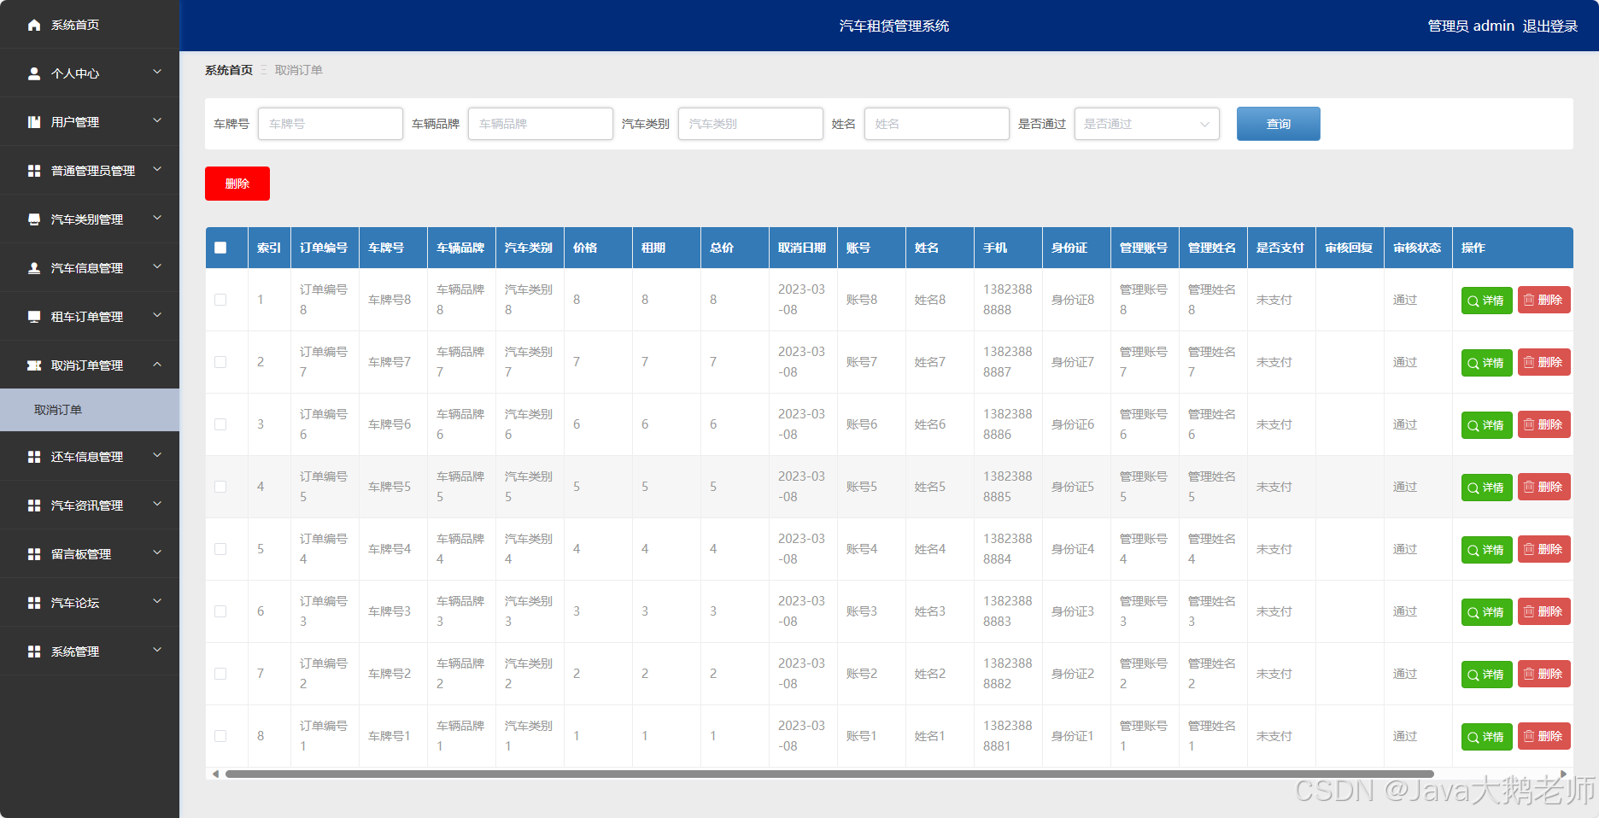Click the grid icon beside 留言板管理
Screen dimensions: 1599x818
[x=34, y=554]
